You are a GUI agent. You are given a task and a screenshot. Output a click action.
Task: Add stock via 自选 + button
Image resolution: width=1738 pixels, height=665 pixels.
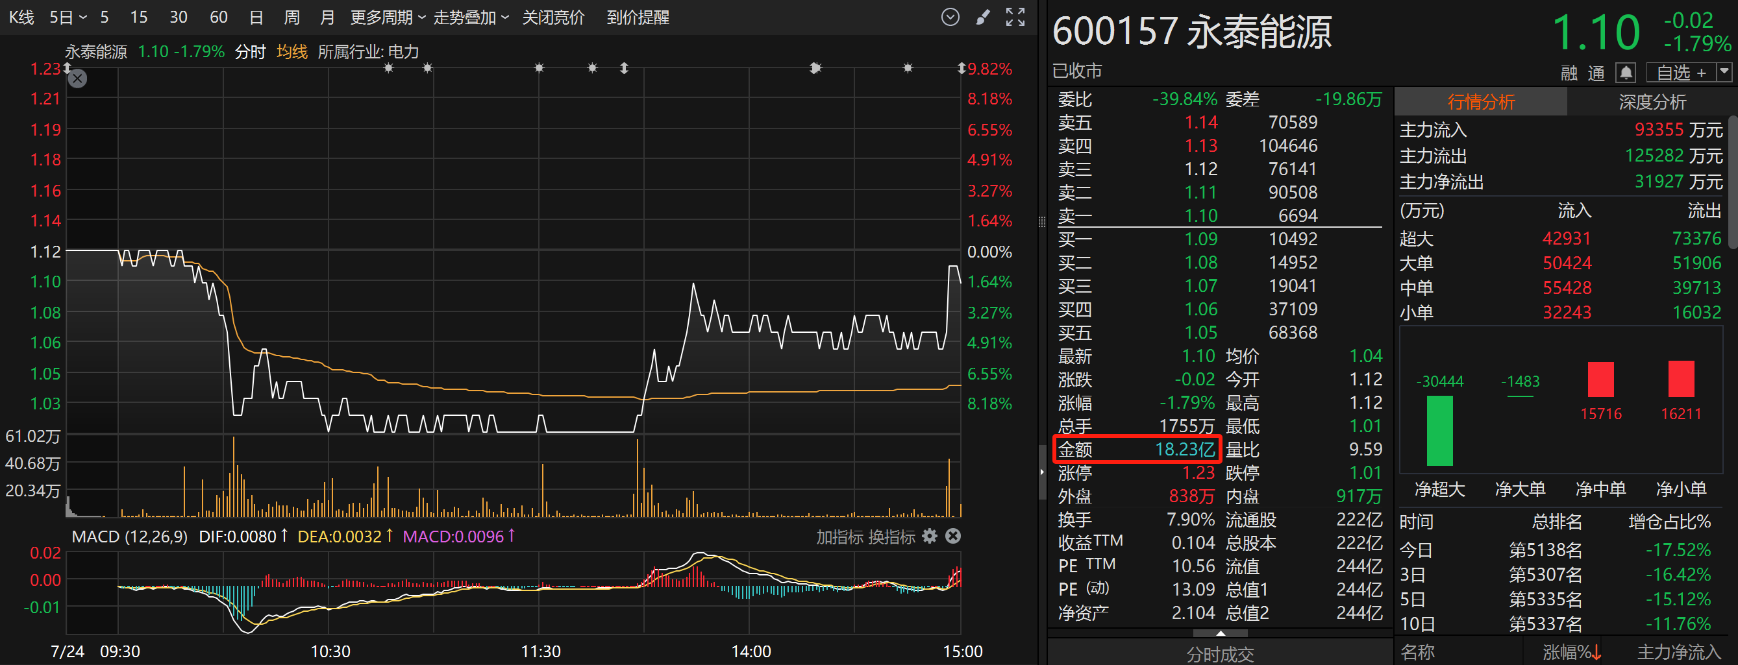point(1681,72)
